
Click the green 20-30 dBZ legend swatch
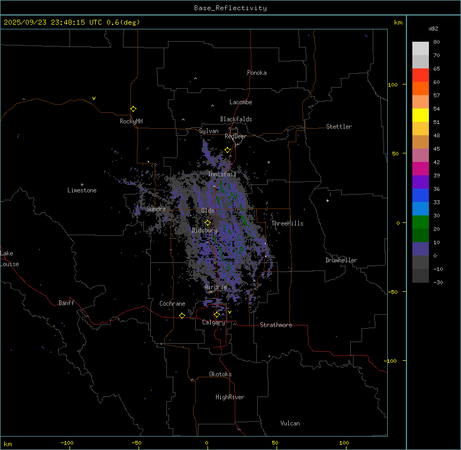click(420, 222)
